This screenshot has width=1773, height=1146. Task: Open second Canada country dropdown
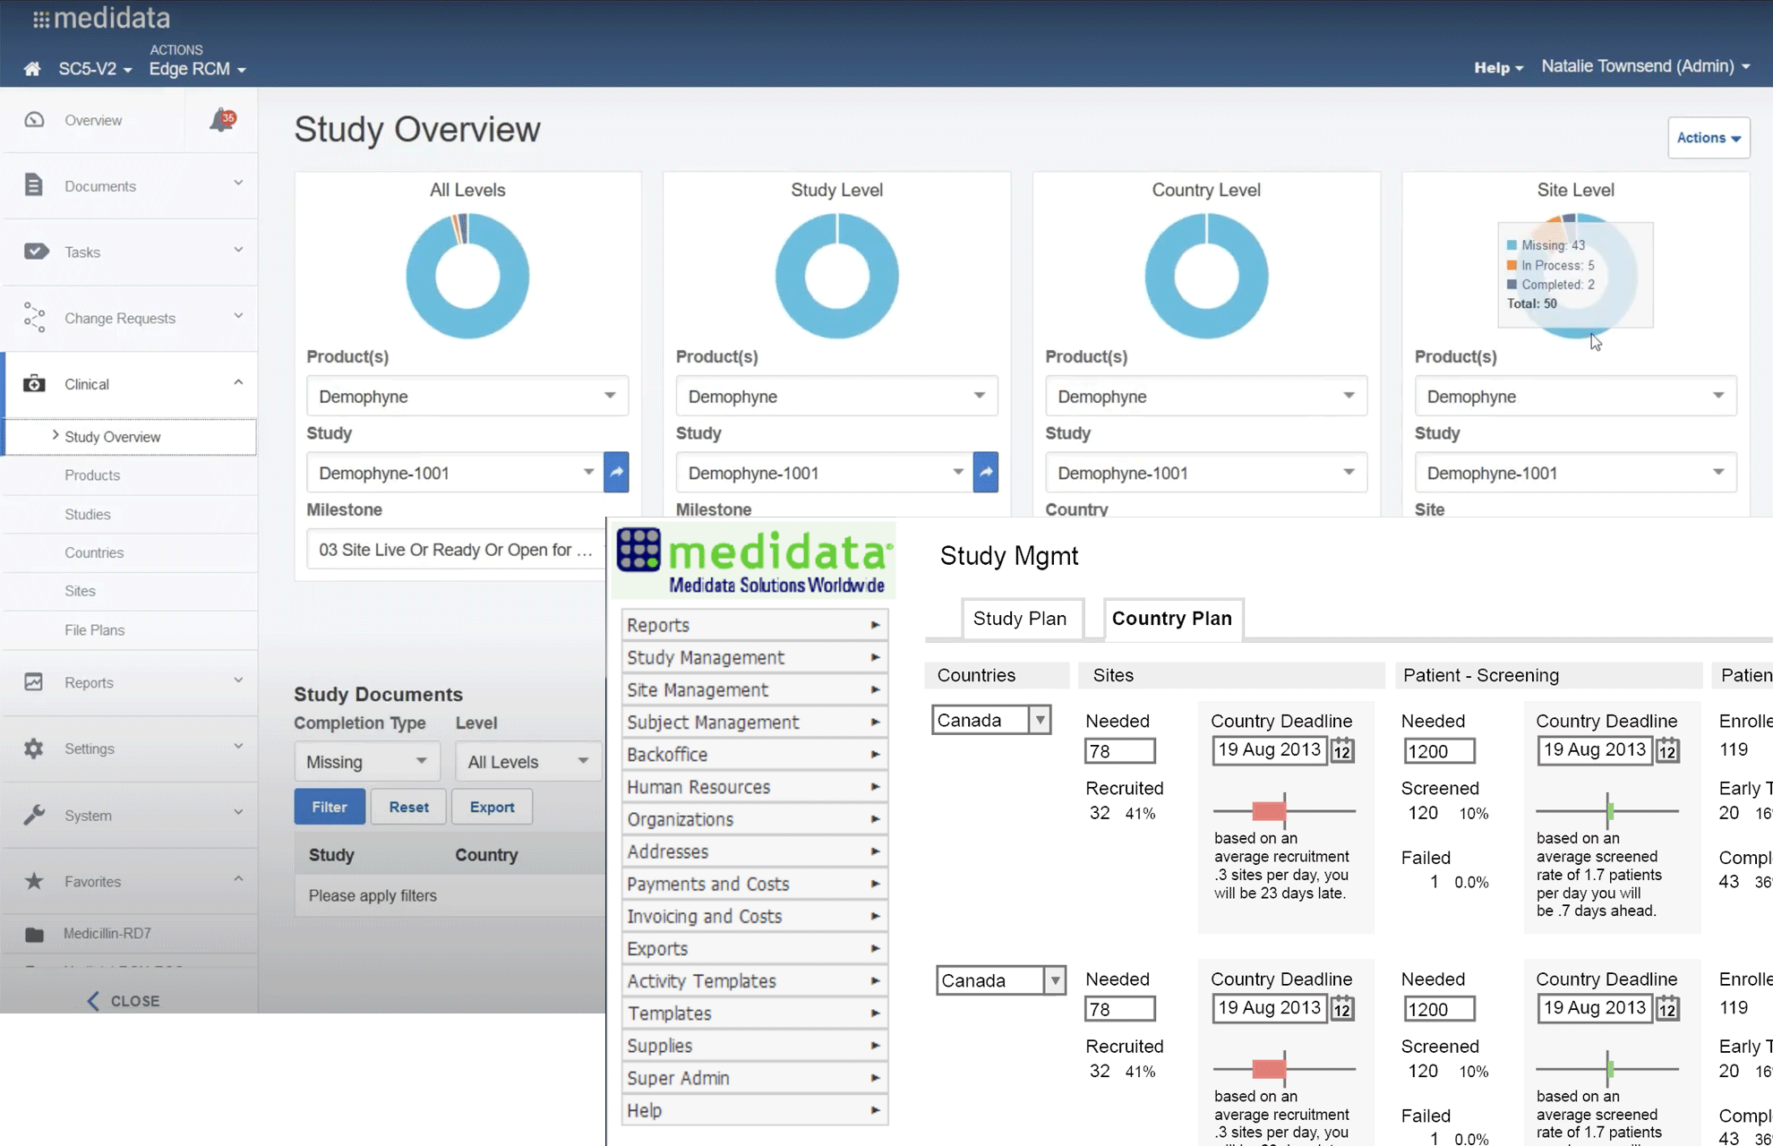[x=1001, y=980]
